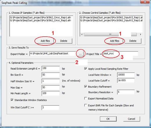Viewport: 151px width, 128px height.
Task: Click the Export Folder path field
Action: (53, 54)
